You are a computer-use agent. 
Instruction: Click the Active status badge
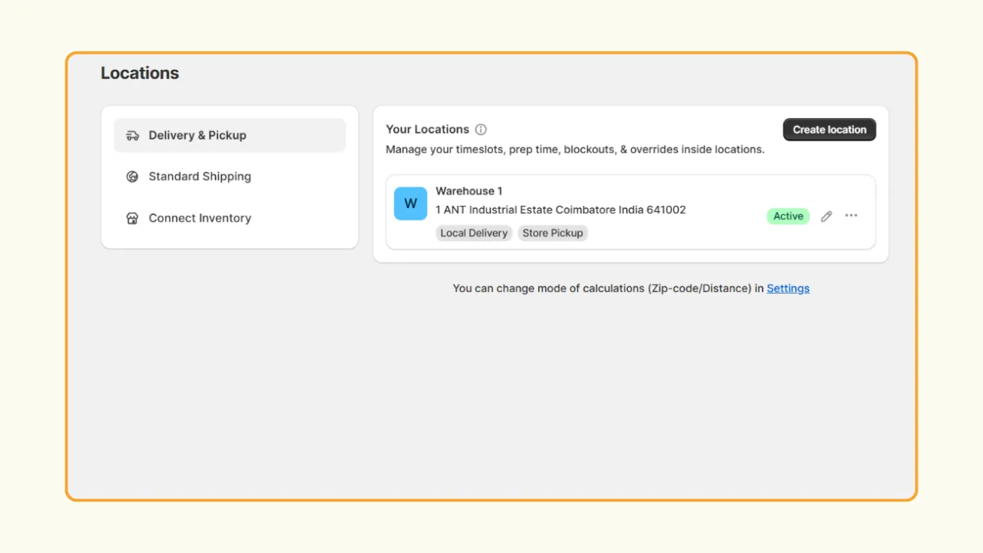(x=788, y=216)
